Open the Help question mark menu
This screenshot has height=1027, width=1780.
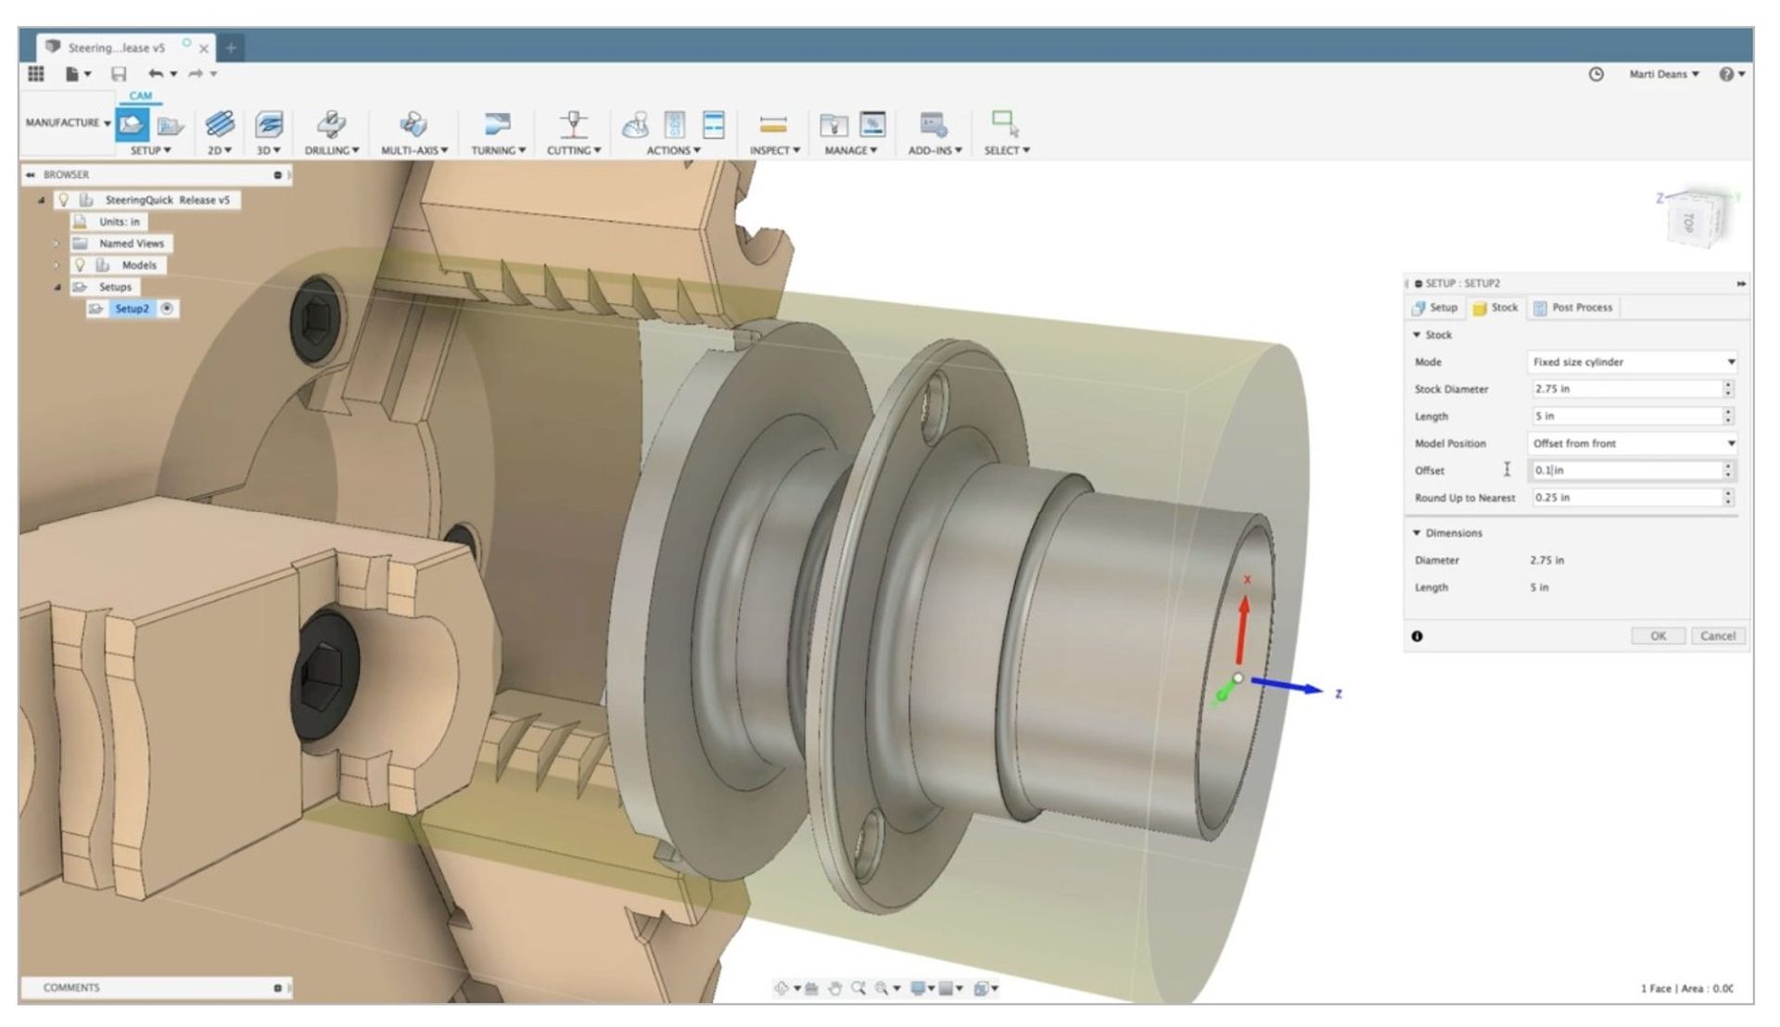(x=1731, y=74)
